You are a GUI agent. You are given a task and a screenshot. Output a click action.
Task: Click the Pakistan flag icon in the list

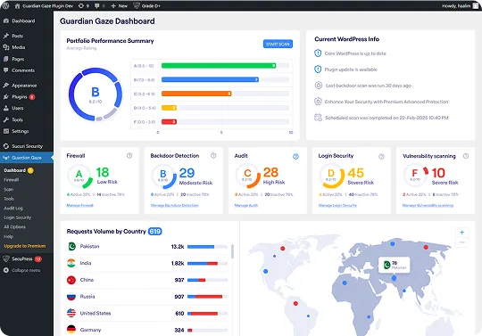pyautogui.click(x=71, y=246)
